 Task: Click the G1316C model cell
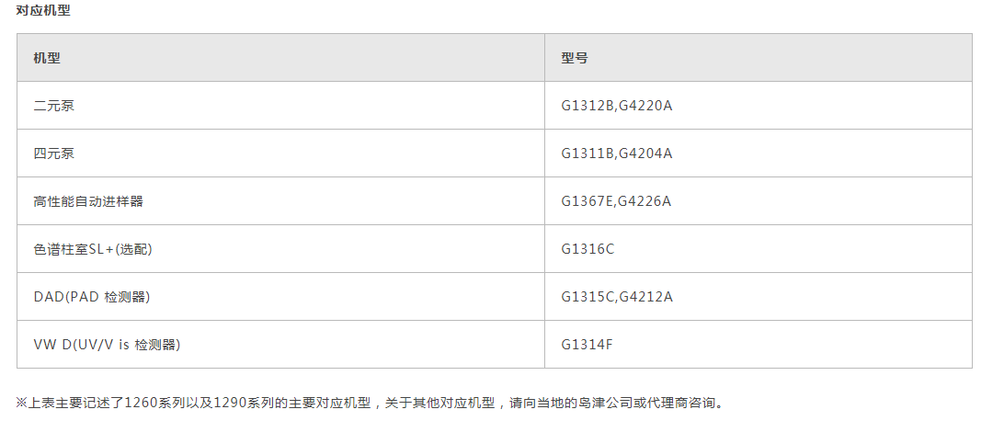[x=759, y=249]
